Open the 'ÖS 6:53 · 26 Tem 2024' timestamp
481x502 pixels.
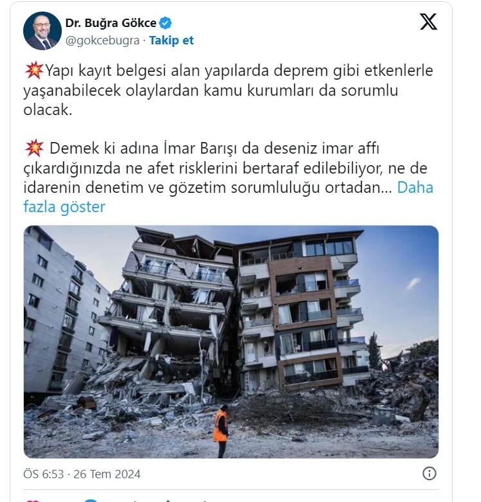[x=82, y=474]
